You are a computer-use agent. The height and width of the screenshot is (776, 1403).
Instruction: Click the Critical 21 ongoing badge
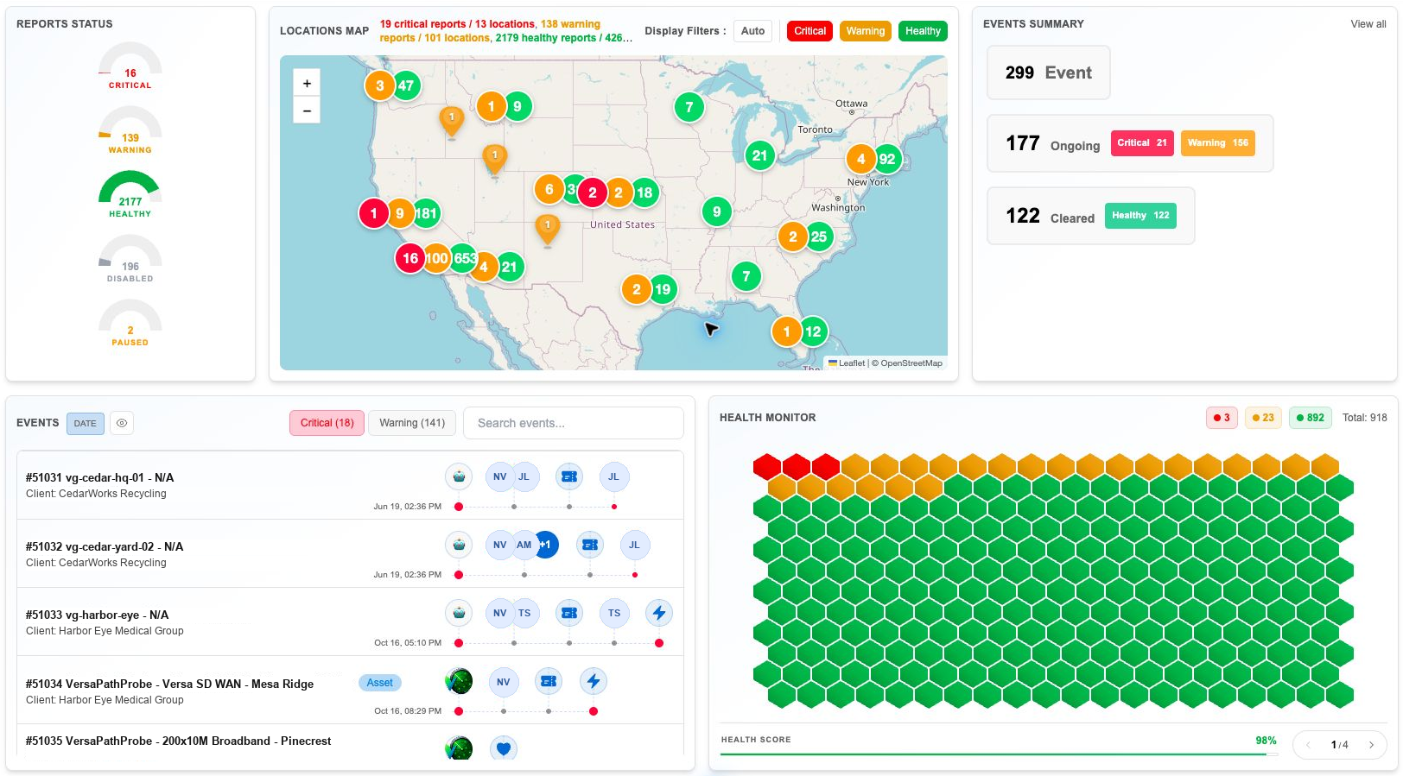click(1142, 143)
